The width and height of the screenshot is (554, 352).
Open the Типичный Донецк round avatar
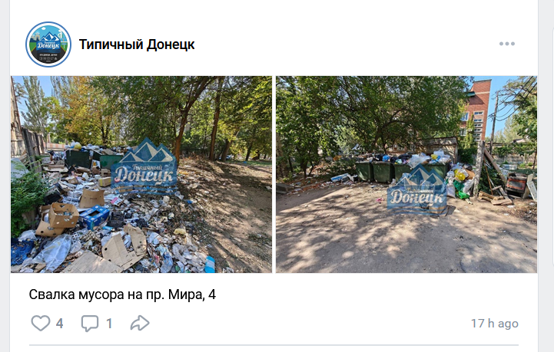coord(48,44)
